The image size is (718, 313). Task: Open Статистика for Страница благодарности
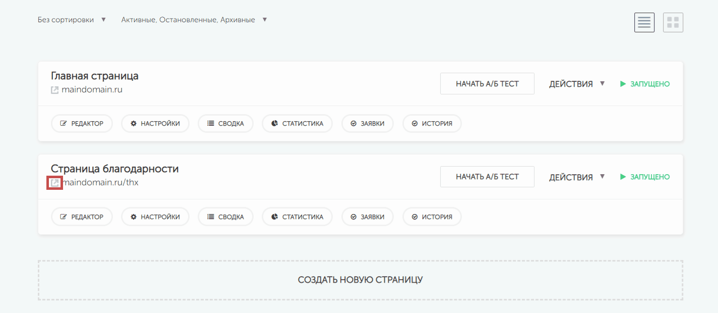297,217
